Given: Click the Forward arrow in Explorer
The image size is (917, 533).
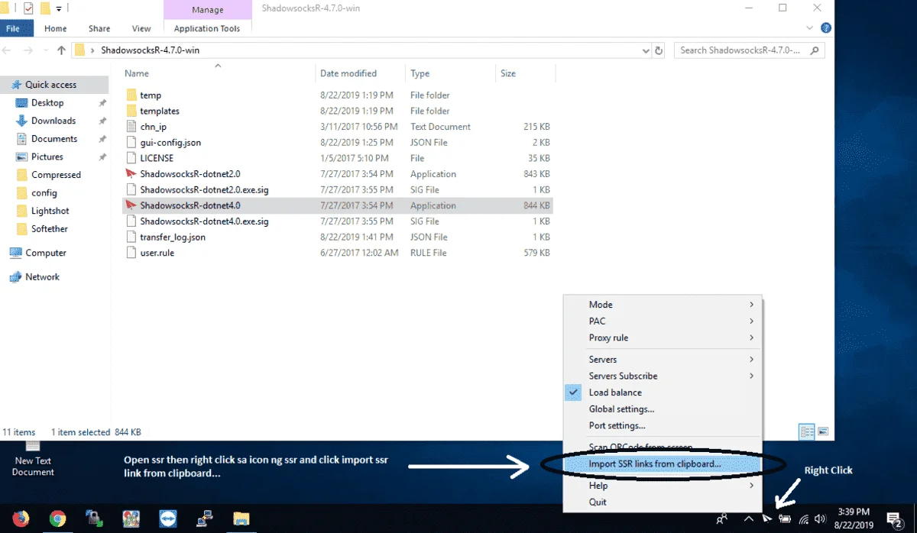Looking at the screenshot, I should pyautogui.click(x=28, y=50).
